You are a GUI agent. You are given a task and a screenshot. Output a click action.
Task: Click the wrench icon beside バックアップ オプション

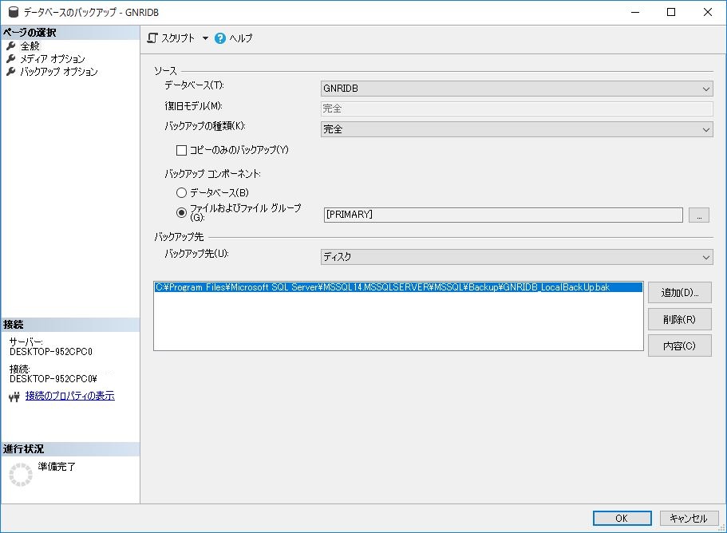pyautogui.click(x=11, y=72)
